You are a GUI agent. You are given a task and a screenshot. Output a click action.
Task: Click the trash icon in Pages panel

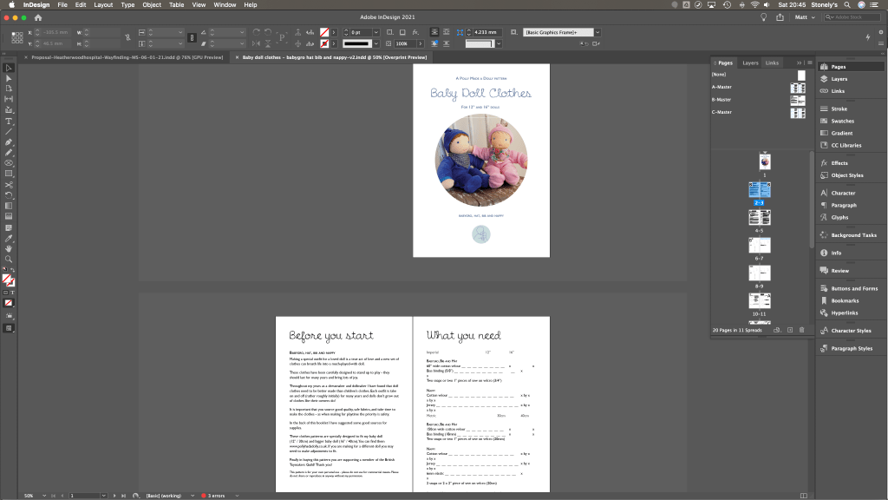(802, 330)
